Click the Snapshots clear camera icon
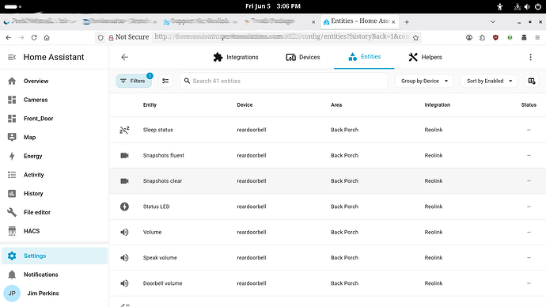Viewport: 546px width, 307px height. 125,181
